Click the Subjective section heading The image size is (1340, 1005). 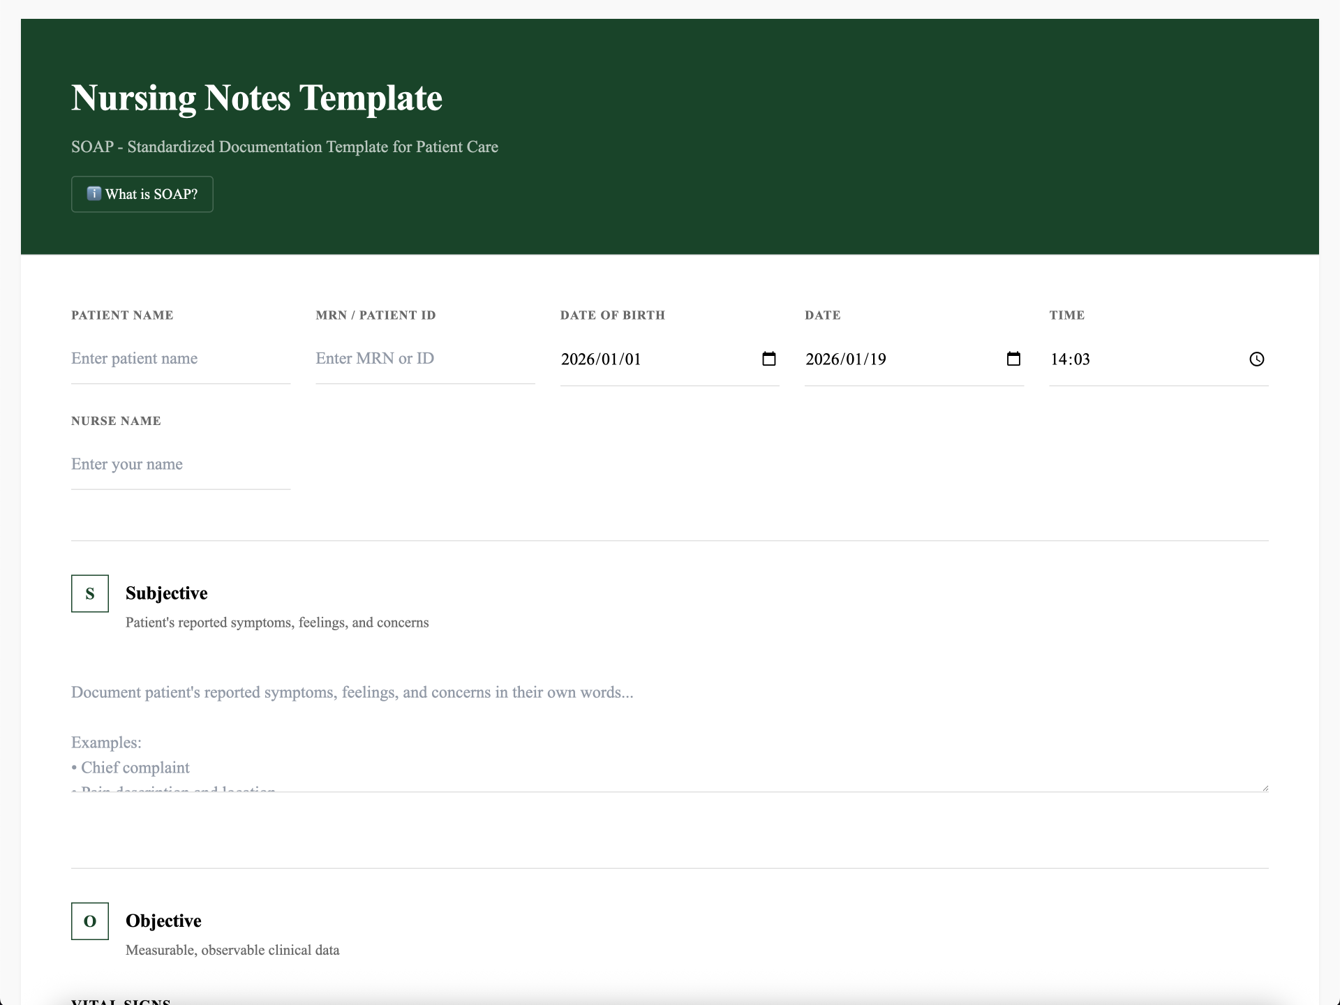click(166, 593)
